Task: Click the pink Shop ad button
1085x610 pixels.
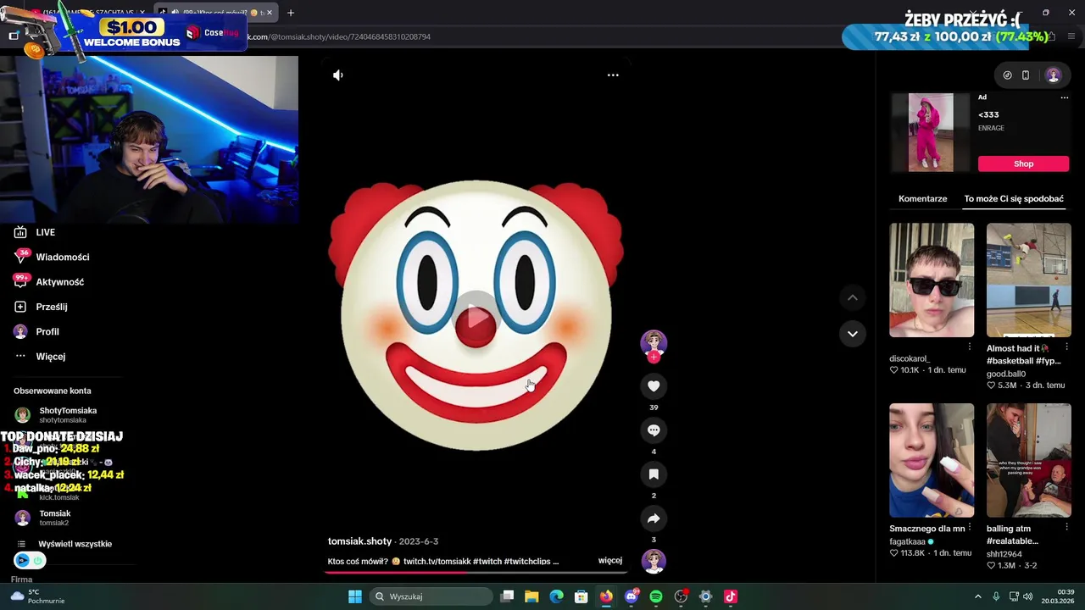Action: [1023, 164]
